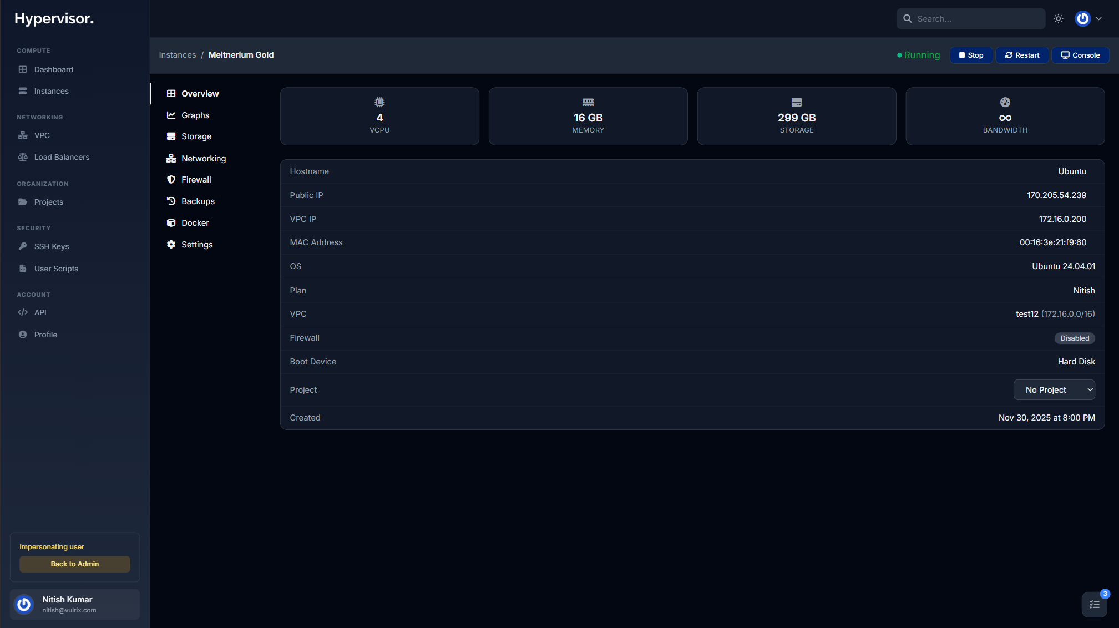Expand the user avatar chevron menu

pos(1100,18)
